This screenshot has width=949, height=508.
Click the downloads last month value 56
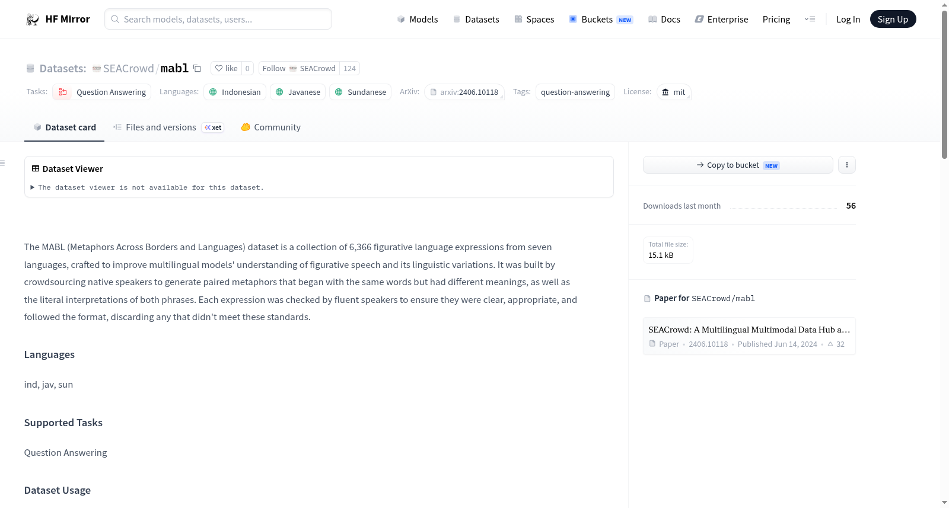pyautogui.click(x=851, y=206)
